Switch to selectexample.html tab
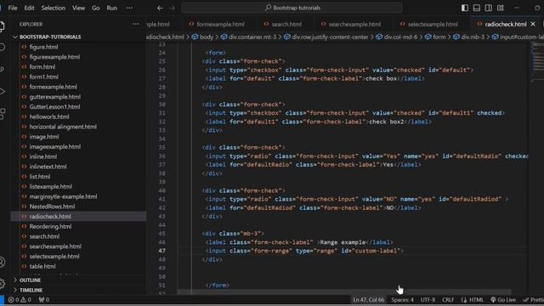Screen dimensions: 544x306 pos(428,24)
